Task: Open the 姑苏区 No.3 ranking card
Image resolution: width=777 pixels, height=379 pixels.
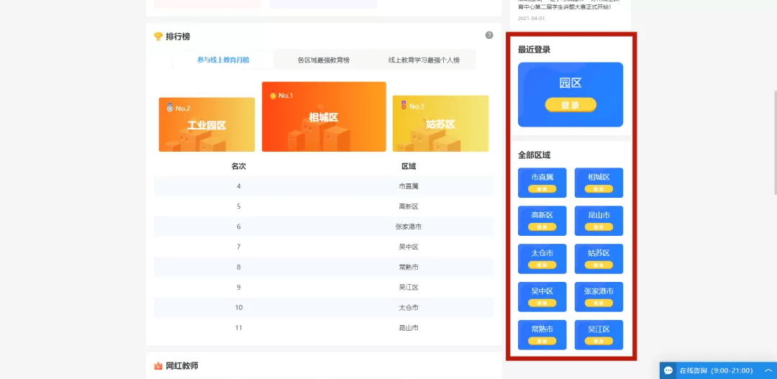Action: 440,124
